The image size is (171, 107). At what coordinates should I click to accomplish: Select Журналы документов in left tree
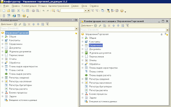click(20, 52)
